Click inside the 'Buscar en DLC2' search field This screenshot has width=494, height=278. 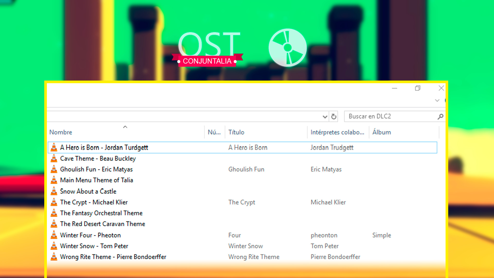pyautogui.click(x=386, y=116)
